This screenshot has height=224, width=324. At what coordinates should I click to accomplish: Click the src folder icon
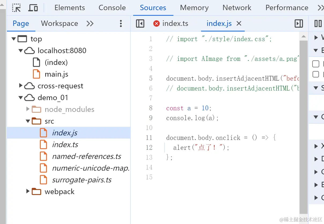[36, 121]
